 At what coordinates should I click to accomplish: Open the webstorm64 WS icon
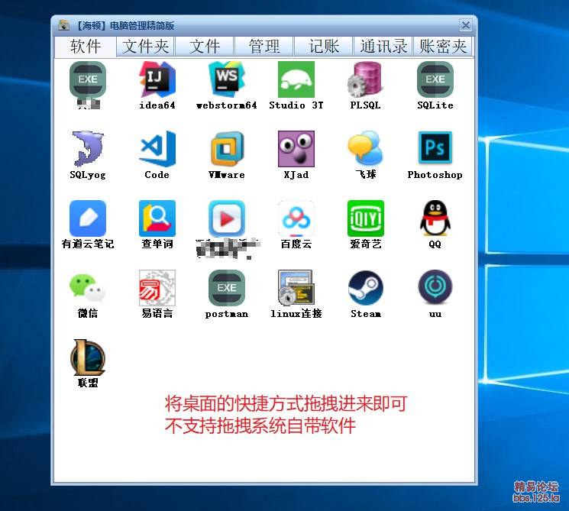pyautogui.click(x=227, y=79)
